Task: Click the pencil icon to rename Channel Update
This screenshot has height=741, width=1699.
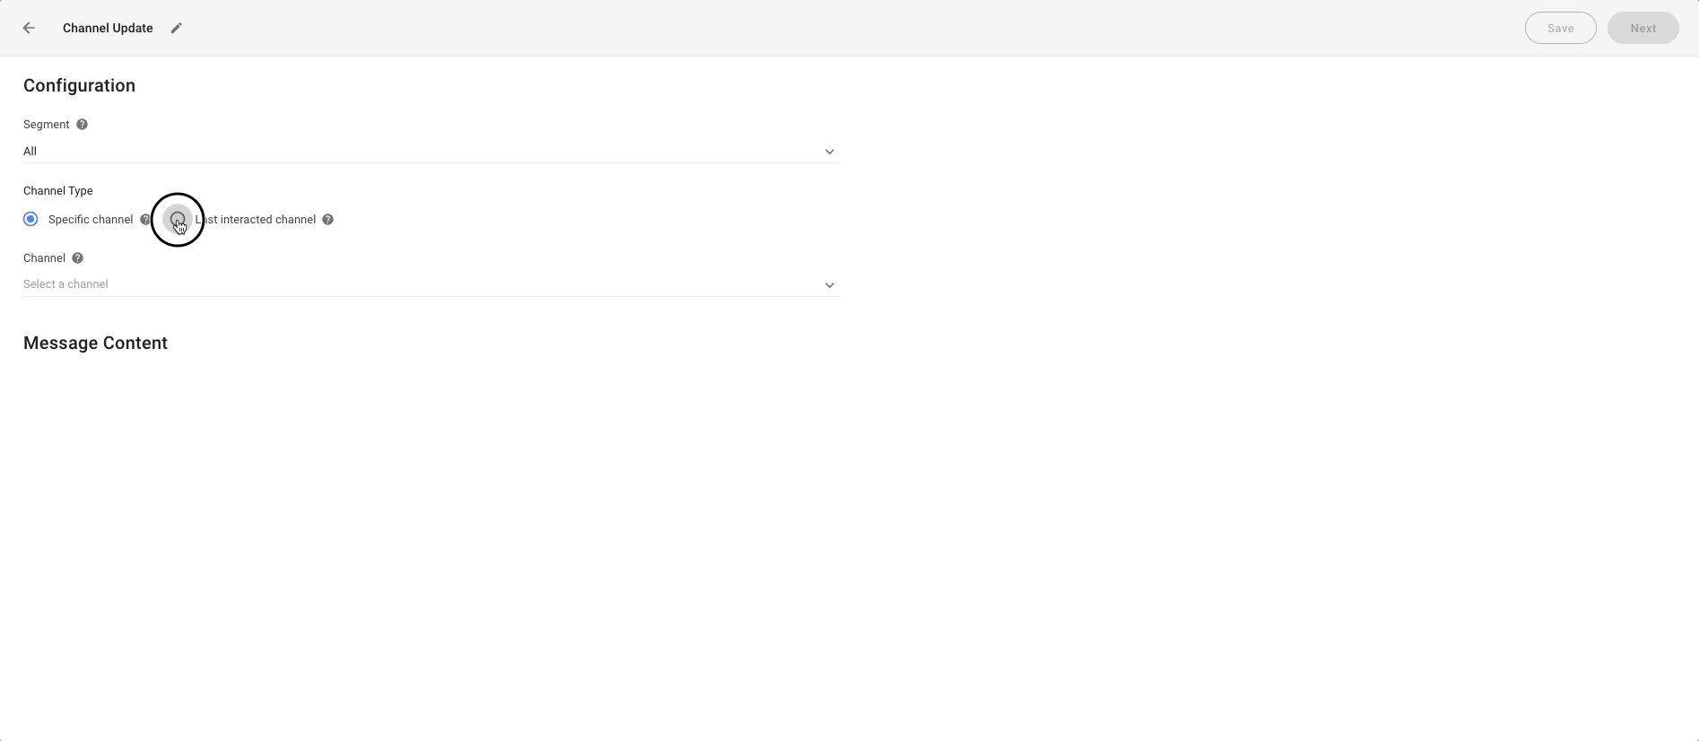Action: click(x=177, y=28)
